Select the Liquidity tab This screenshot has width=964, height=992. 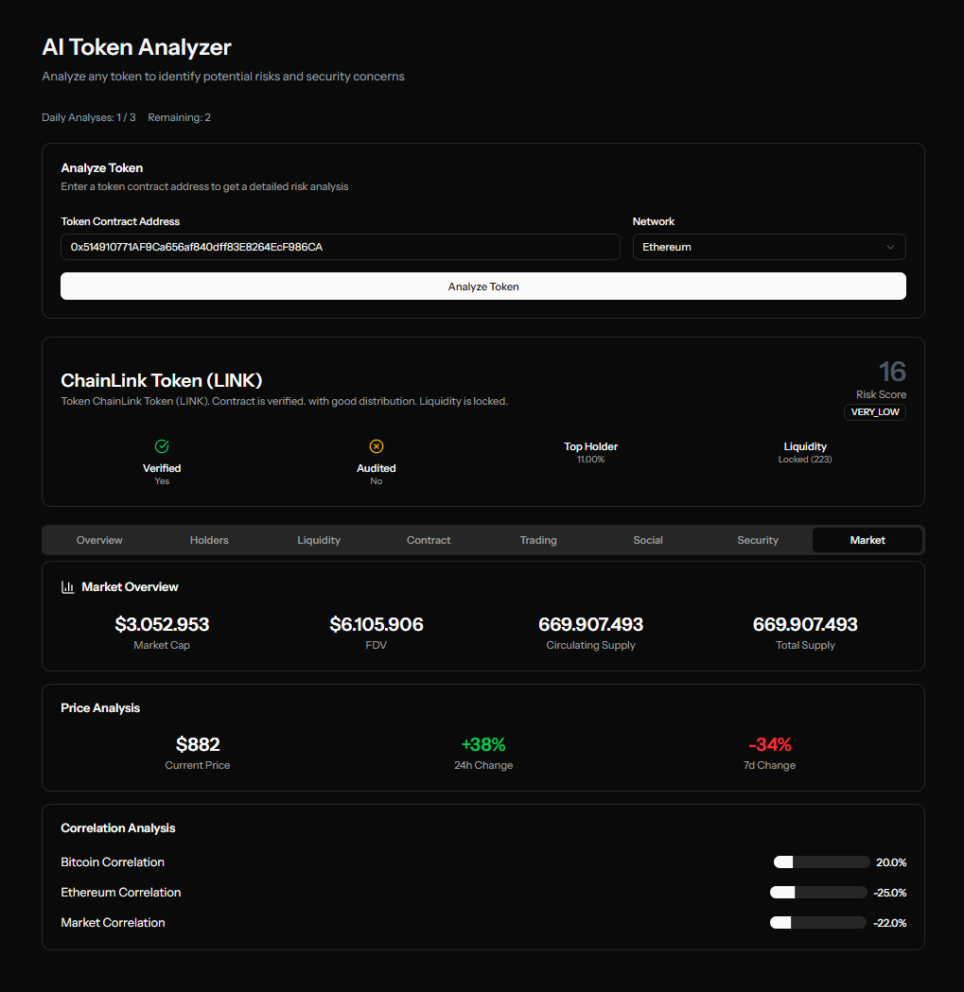tap(319, 540)
